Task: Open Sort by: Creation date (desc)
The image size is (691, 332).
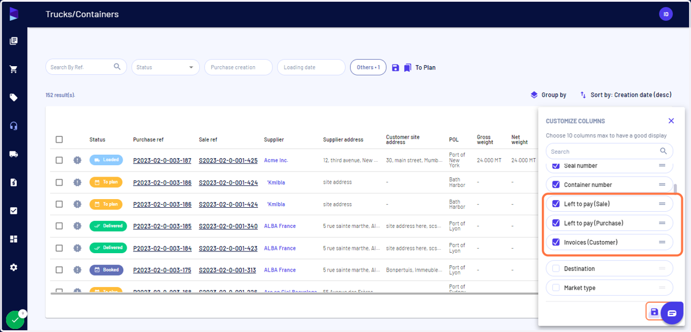Action: (625, 95)
